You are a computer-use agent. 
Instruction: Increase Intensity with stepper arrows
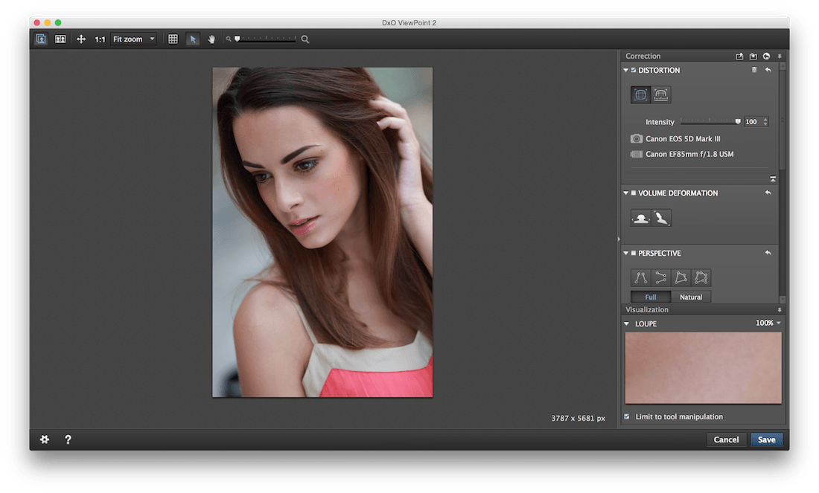[x=765, y=120]
